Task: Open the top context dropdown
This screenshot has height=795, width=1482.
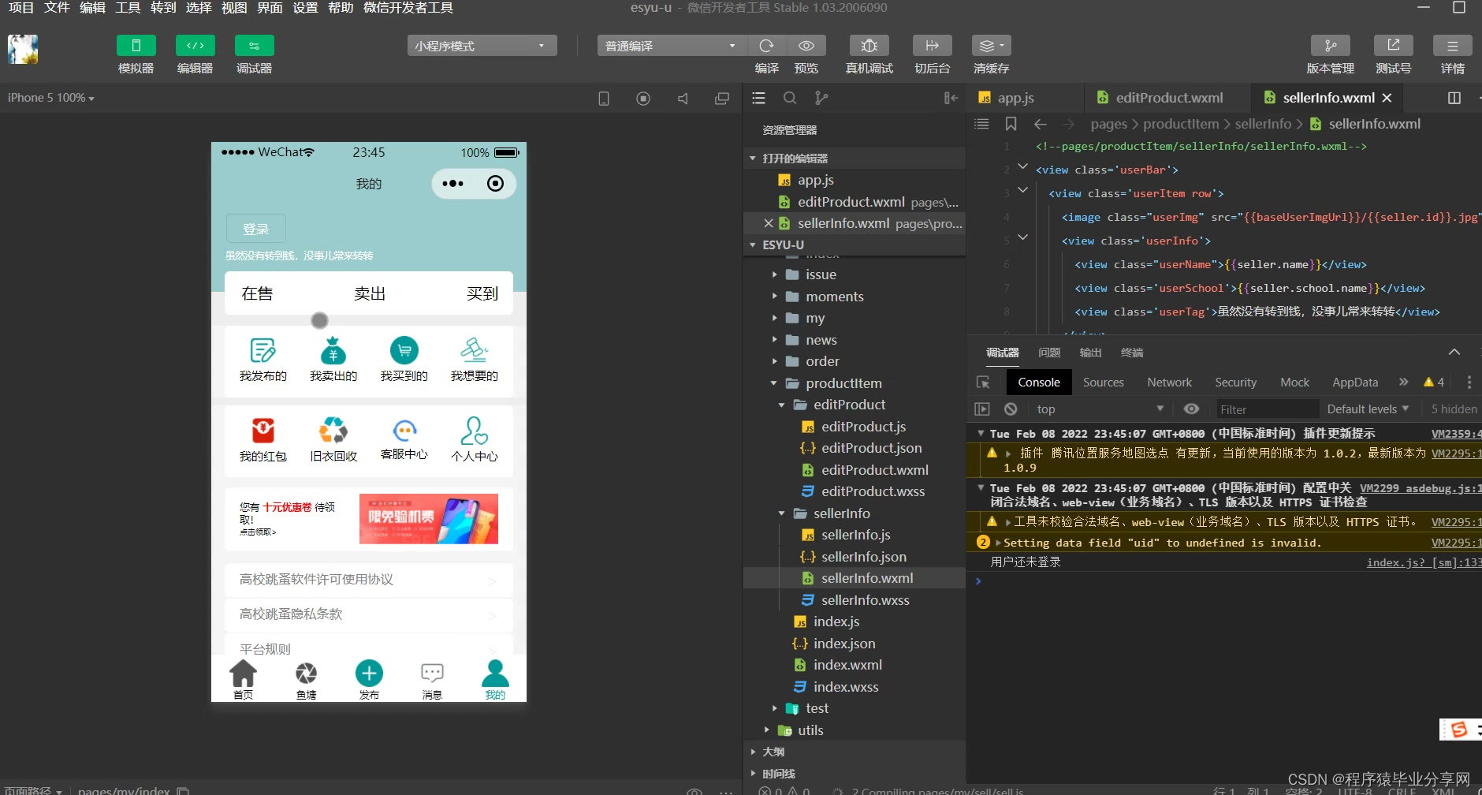Action: pyautogui.click(x=1100, y=409)
